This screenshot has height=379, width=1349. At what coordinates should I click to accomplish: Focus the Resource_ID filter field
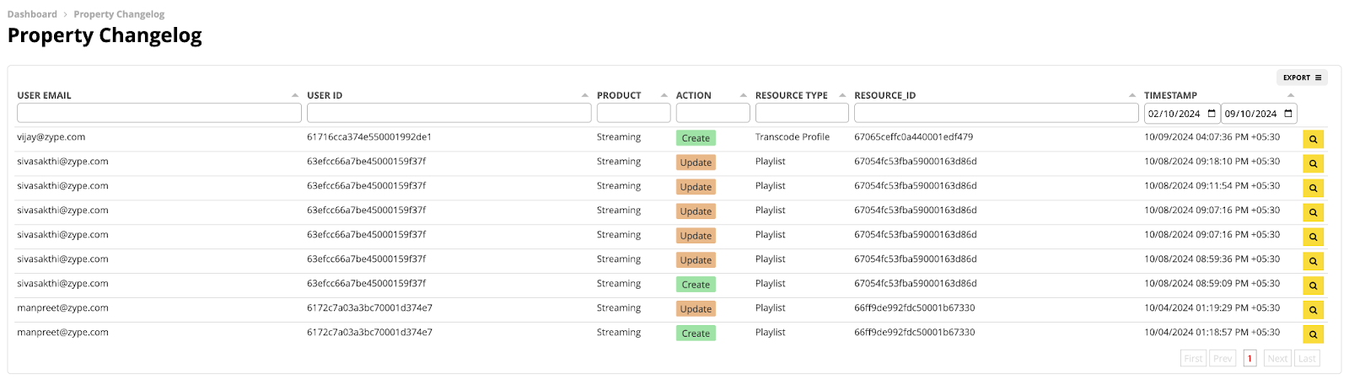tap(997, 113)
